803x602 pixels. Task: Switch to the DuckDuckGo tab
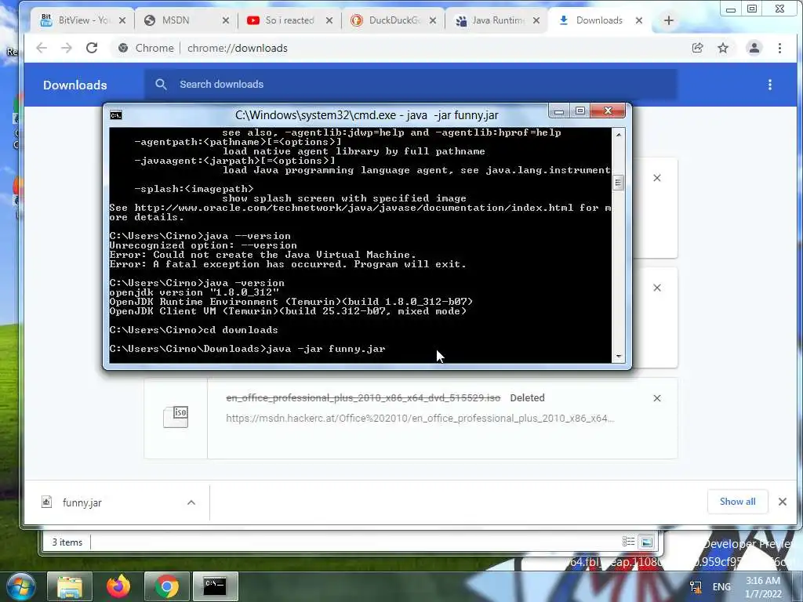click(x=394, y=20)
